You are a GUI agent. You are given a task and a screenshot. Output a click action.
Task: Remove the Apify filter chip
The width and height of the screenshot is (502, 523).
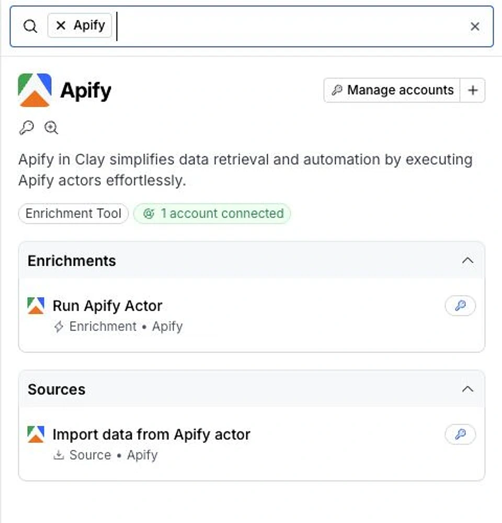click(61, 25)
